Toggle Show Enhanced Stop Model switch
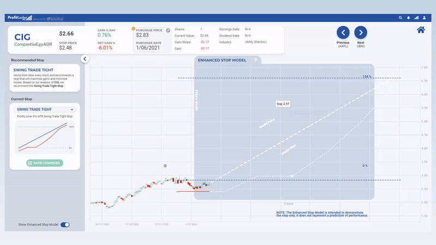The image size is (436, 245). pyautogui.click(x=65, y=225)
